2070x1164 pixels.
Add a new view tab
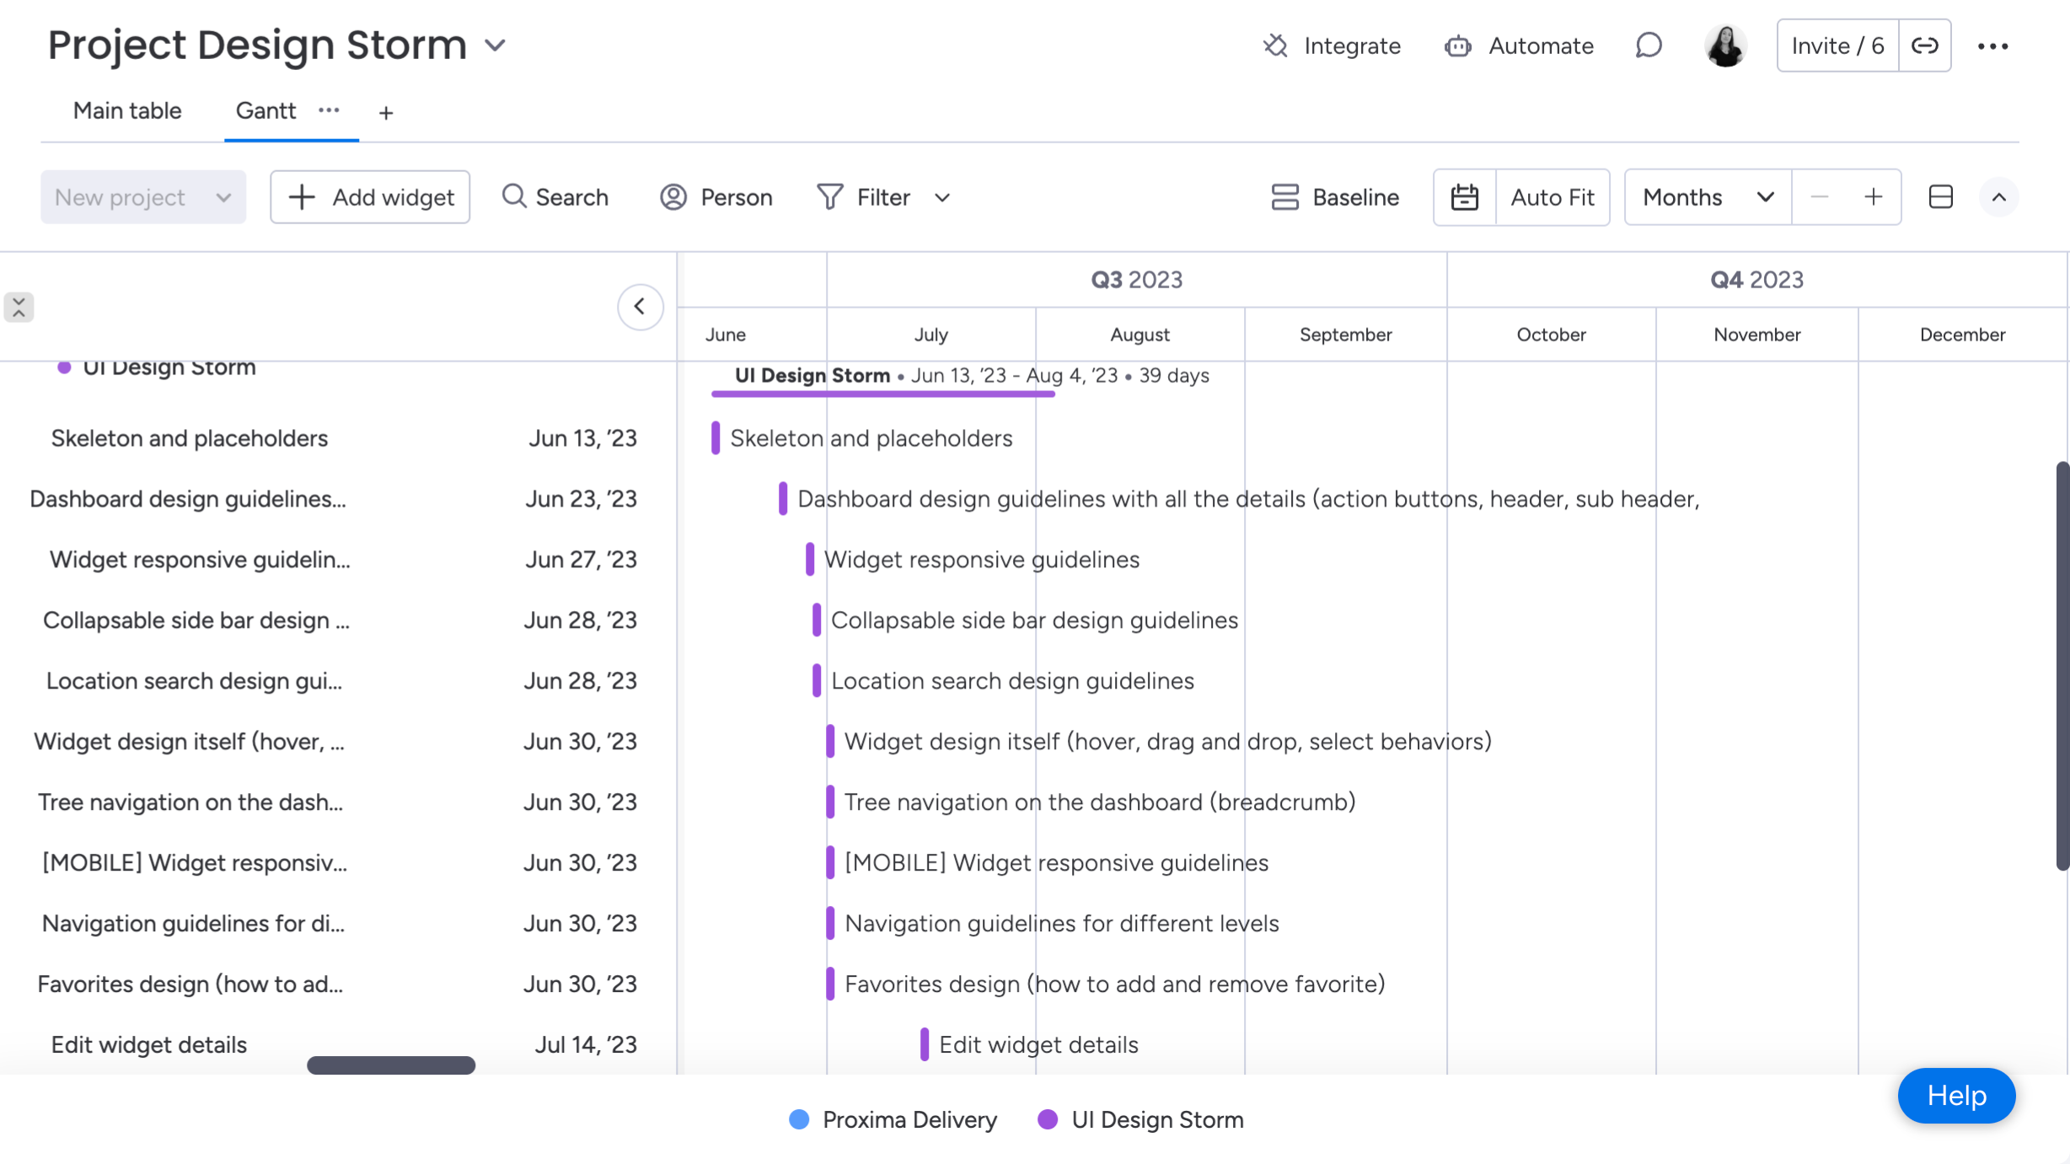(x=386, y=112)
